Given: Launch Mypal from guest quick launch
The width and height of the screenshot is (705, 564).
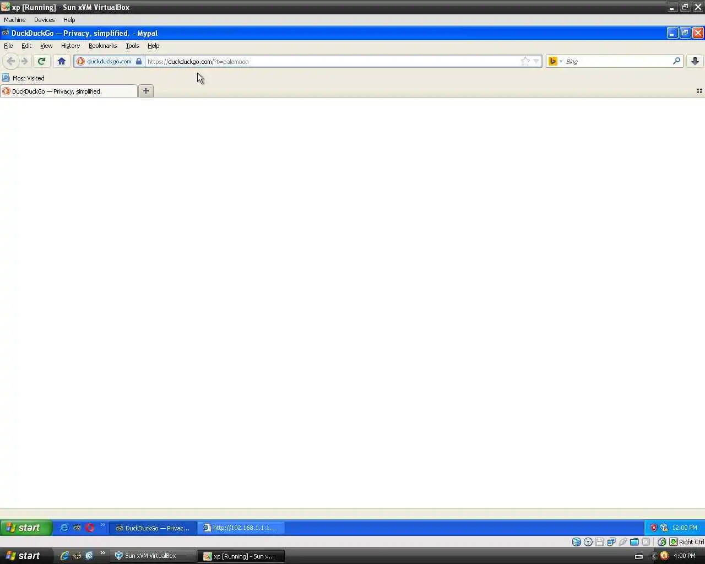Looking at the screenshot, I should (x=77, y=528).
